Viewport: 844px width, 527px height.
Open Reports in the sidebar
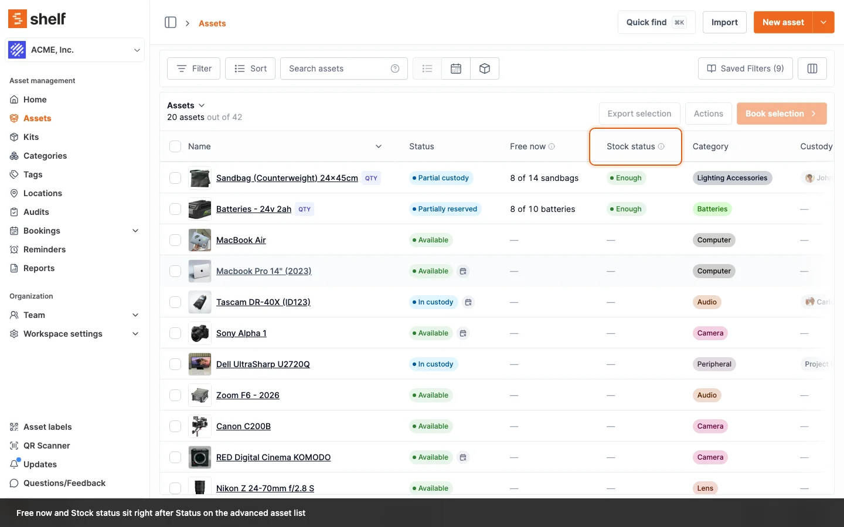pyautogui.click(x=74, y=268)
